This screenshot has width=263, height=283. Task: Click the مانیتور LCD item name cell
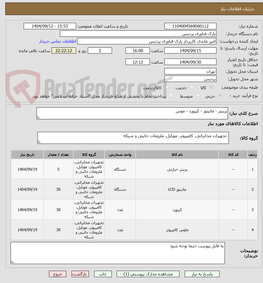pos(177,190)
